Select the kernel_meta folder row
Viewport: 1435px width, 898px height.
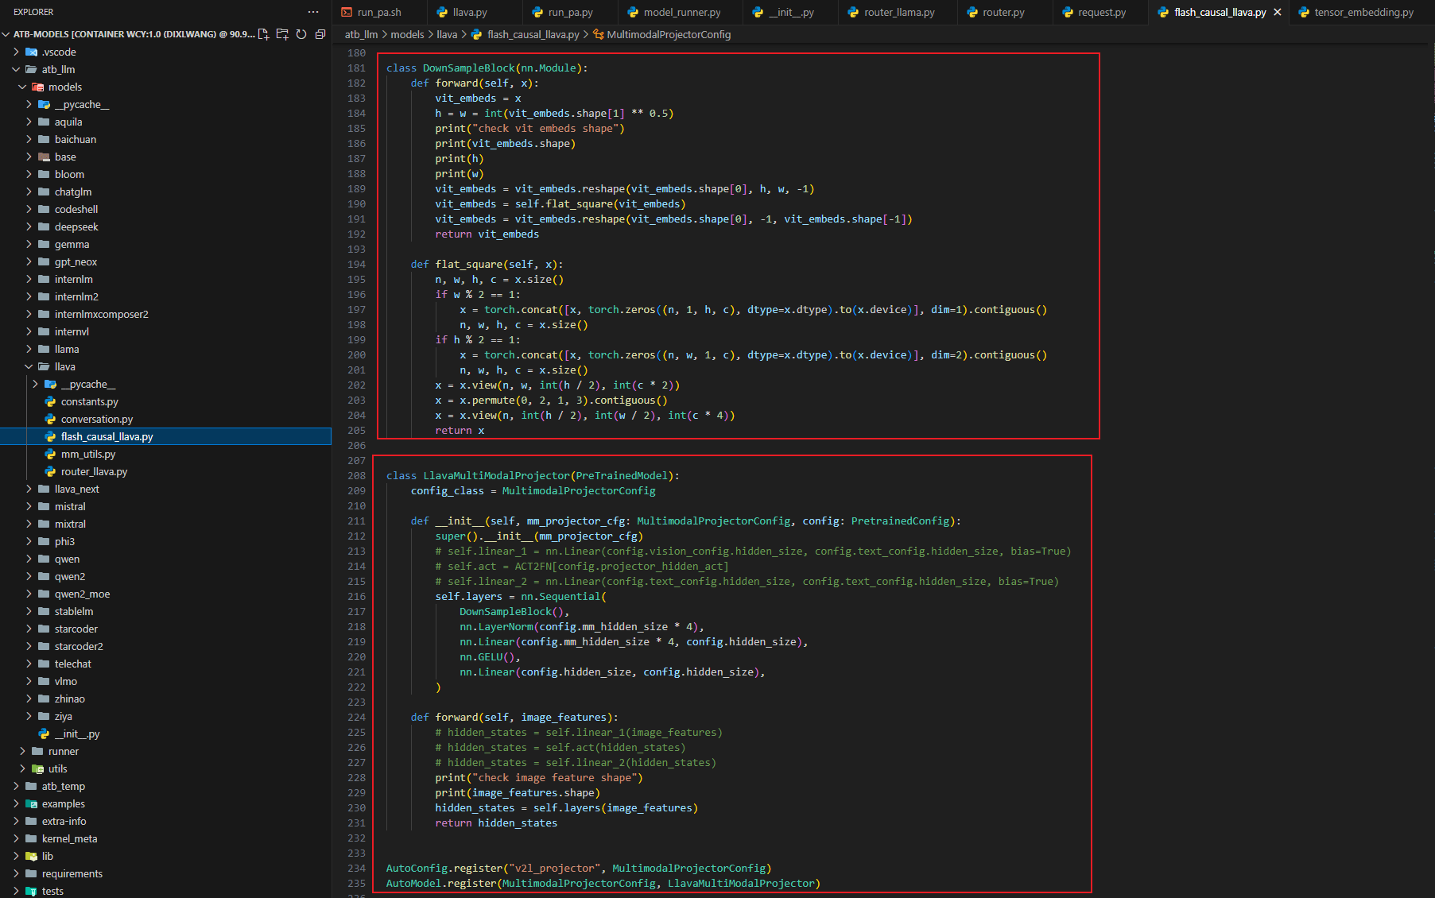coord(165,838)
